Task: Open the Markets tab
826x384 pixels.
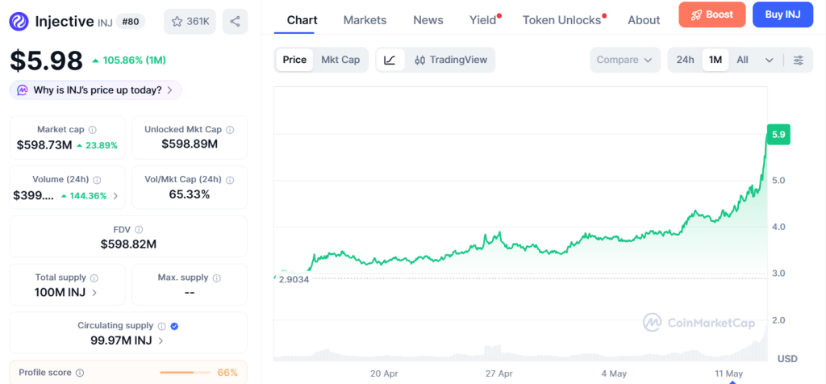Action: [365, 20]
